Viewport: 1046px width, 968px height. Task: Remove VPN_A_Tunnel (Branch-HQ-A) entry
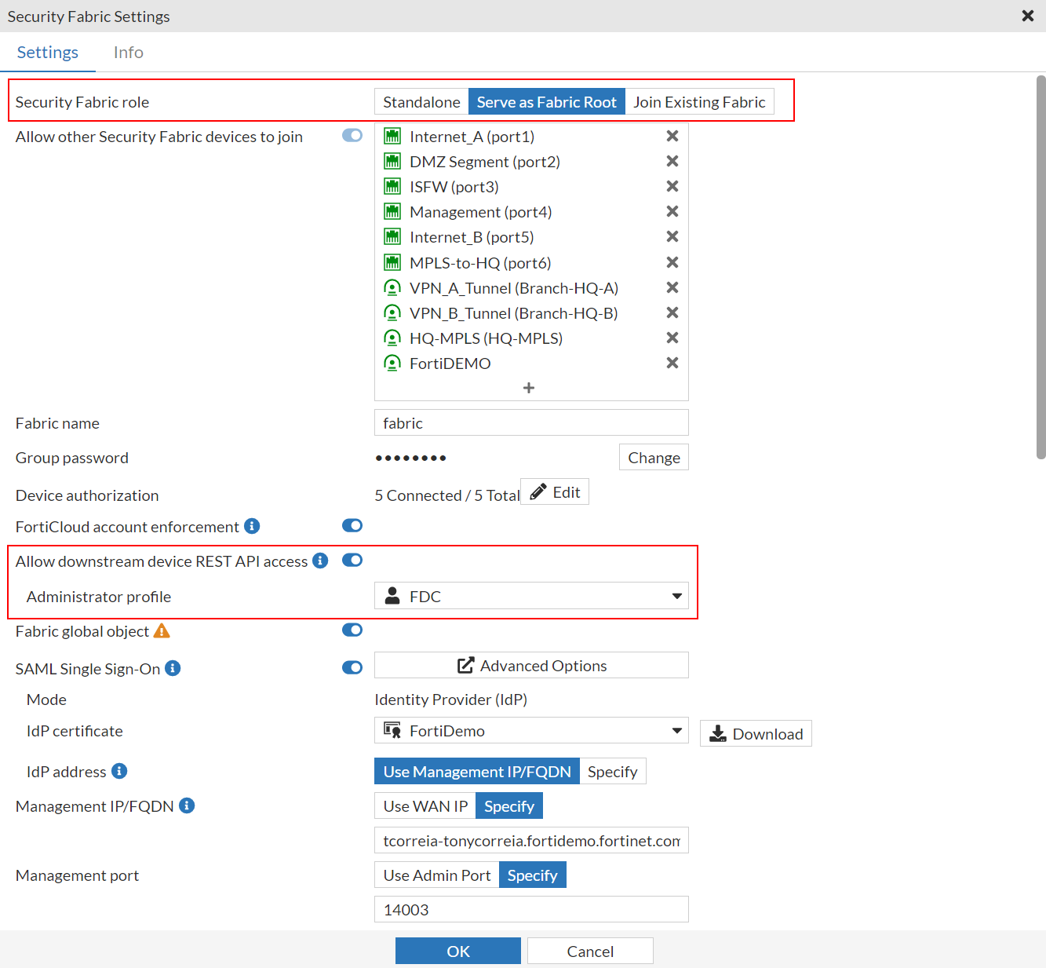[x=672, y=288]
